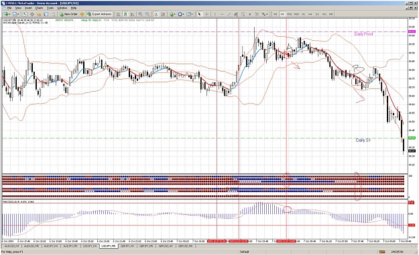
Task: Switch to M30 timeframe
Action: point(296,14)
